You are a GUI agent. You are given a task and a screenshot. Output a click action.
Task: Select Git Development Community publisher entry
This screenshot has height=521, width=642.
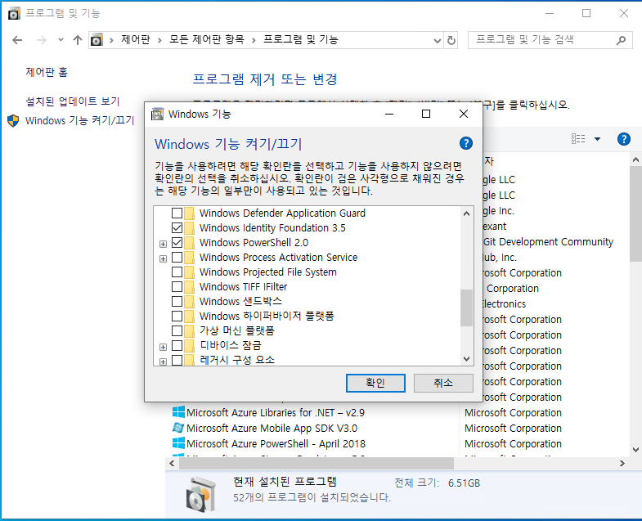click(x=548, y=241)
